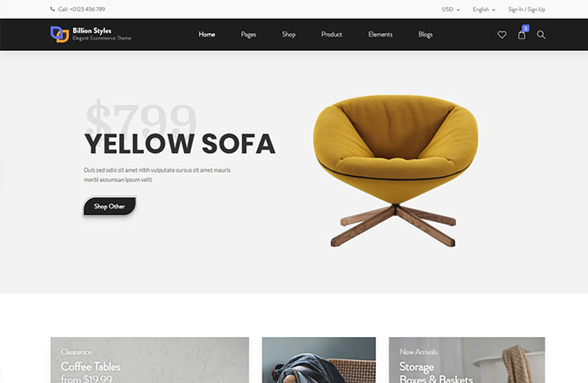This screenshot has height=383, width=588.
Task: Click the phone icon beside Call number
Action: point(53,9)
